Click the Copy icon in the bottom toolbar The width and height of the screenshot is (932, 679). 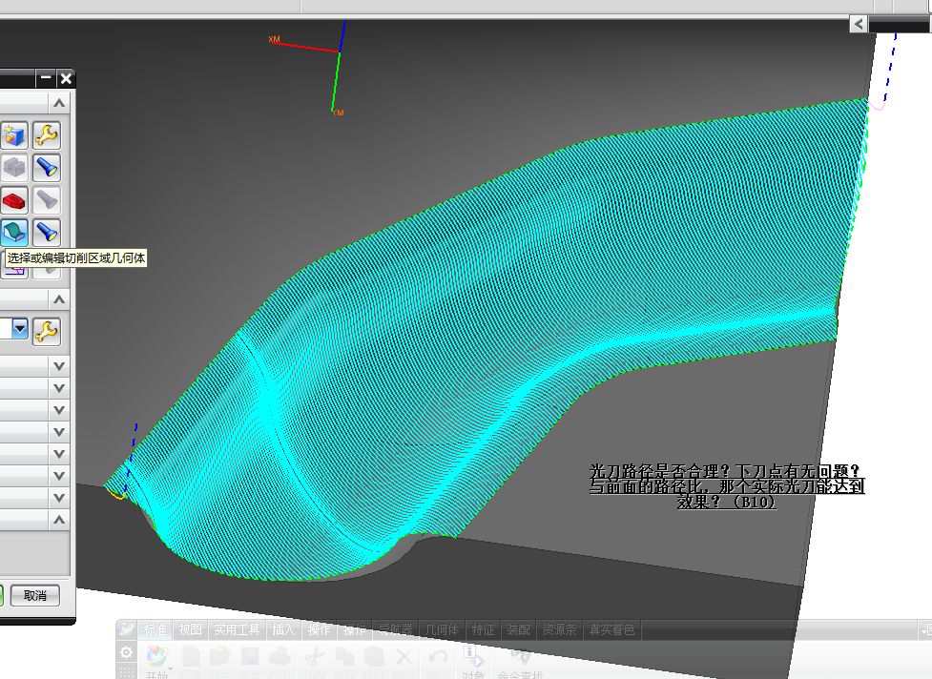pyautogui.click(x=344, y=656)
